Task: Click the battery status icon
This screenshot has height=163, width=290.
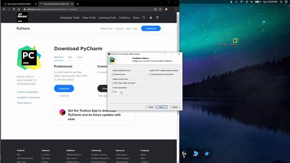Action: coord(258,2)
